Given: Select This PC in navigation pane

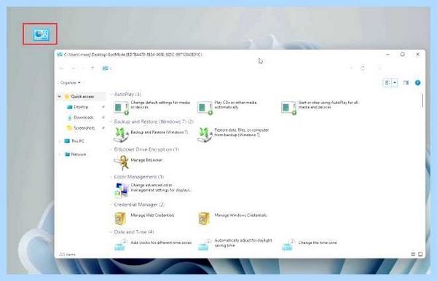Looking at the screenshot, I should coord(74,141).
